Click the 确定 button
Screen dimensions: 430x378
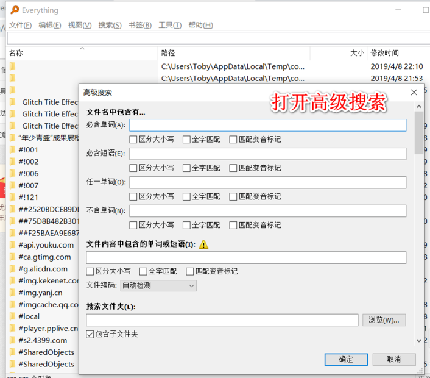(x=346, y=359)
